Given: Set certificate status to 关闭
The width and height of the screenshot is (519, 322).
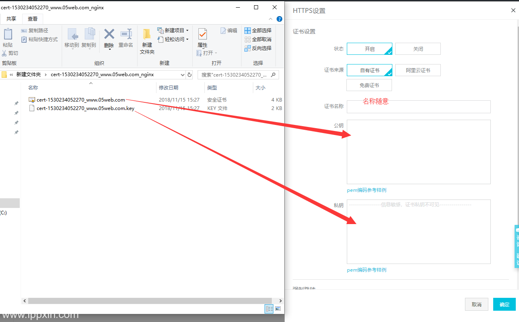Looking at the screenshot, I should (x=418, y=49).
